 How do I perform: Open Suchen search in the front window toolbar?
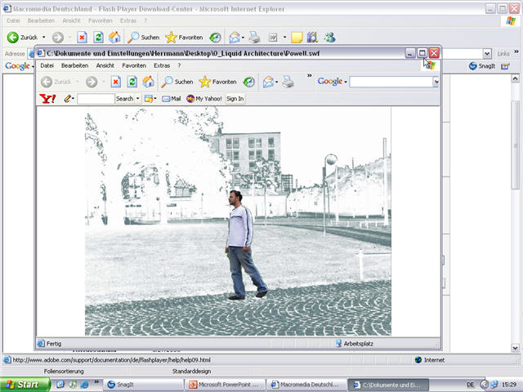177,82
